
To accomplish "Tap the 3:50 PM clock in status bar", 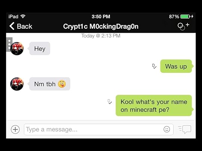I will coord(101,16).
